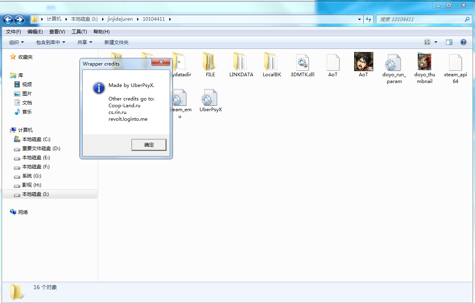The image size is (475, 303).
Task: Select the steam_api64 file
Action: [455, 68]
